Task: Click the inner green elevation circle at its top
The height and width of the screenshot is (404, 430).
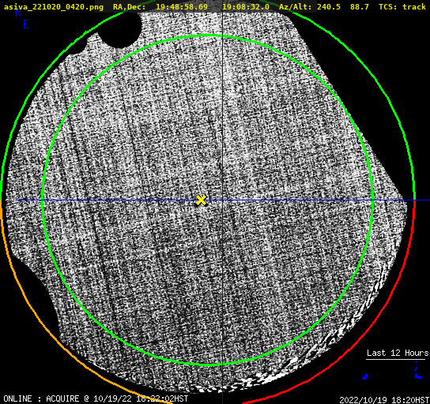Action: click(207, 36)
